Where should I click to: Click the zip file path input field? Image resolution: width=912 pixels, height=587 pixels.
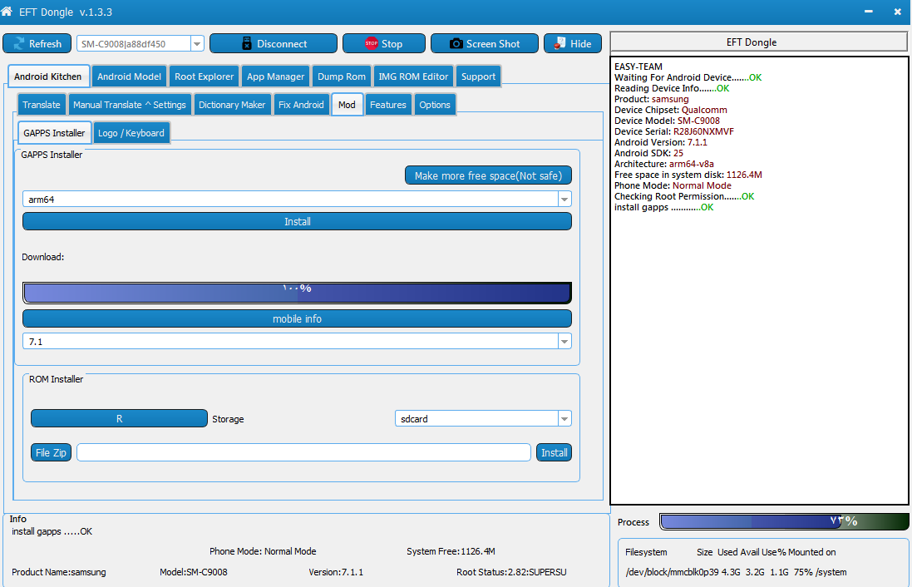[x=303, y=452]
